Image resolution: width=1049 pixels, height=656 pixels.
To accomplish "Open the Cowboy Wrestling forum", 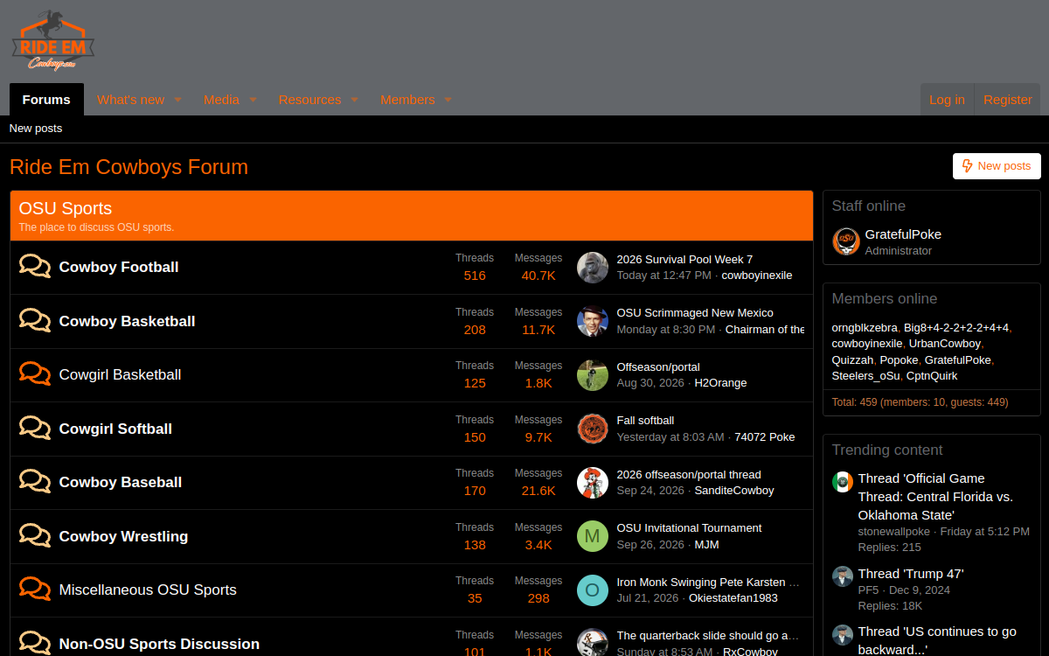I will click(123, 536).
